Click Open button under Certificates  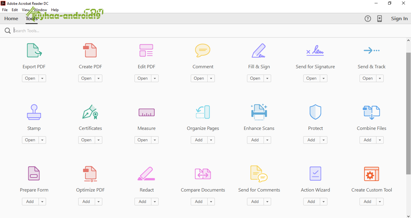click(x=86, y=140)
